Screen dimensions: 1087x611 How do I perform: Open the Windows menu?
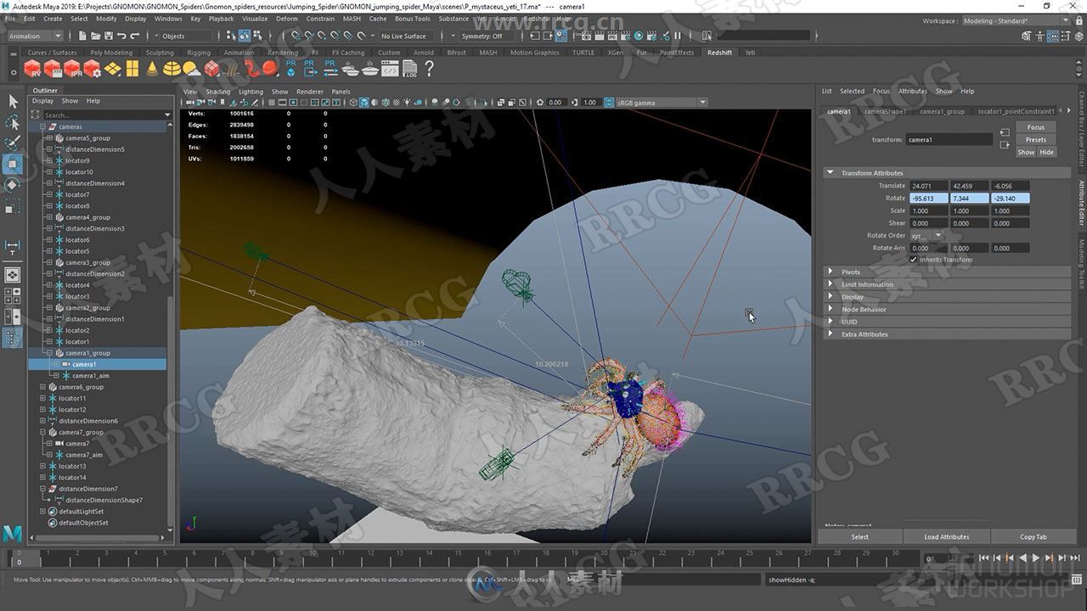tap(168, 19)
